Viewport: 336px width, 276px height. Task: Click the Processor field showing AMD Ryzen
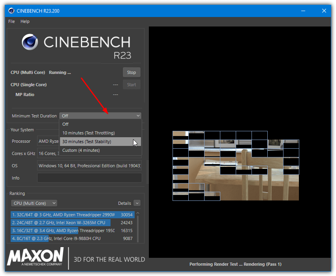48,141
